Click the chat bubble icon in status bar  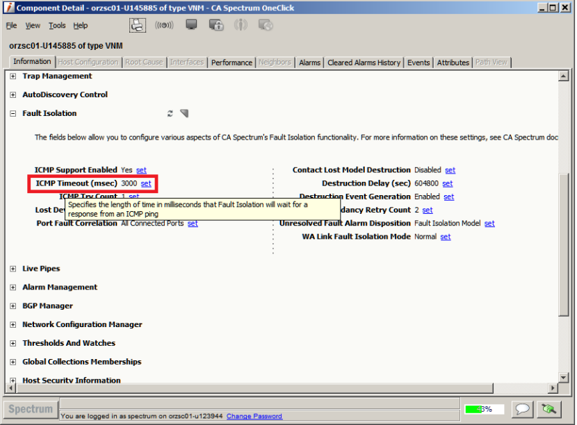pyautogui.click(x=523, y=409)
